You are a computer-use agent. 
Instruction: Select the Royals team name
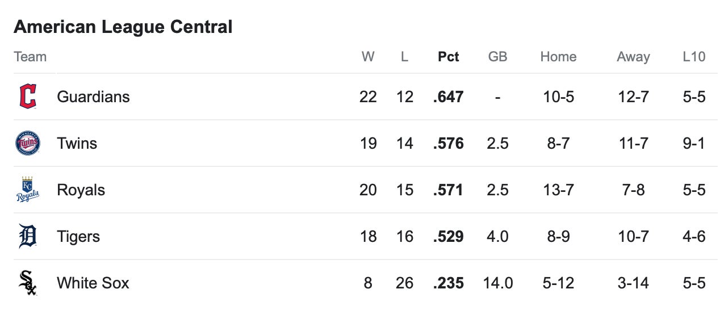(81, 190)
